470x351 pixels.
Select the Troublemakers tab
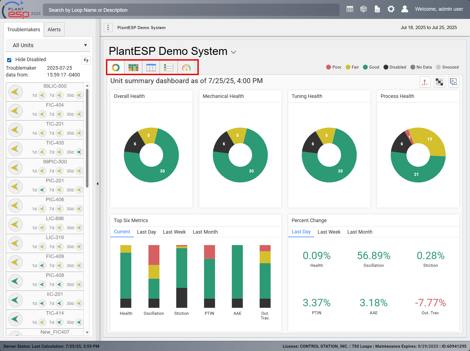(x=24, y=29)
